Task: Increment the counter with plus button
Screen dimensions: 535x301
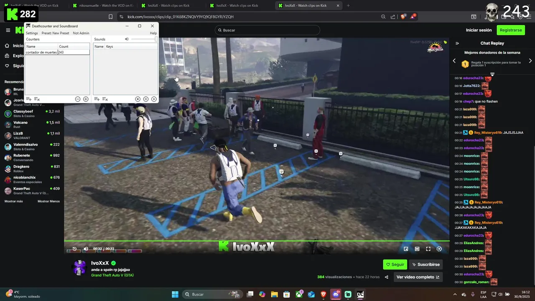Action: (x=86, y=99)
